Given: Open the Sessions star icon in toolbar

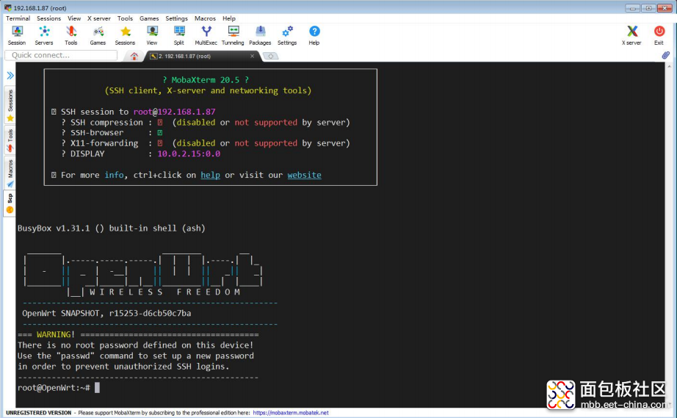Looking at the screenshot, I should tap(126, 35).
